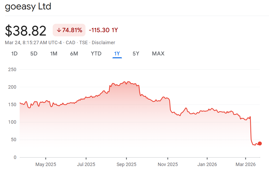The height and width of the screenshot is (171, 269).
Task: Switch chart to 5Y range
Action: click(x=136, y=54)
